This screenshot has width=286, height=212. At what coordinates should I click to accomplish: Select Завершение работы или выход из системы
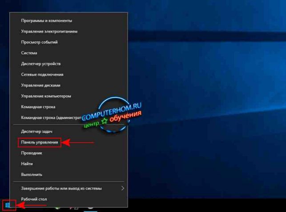click(68, 188)
